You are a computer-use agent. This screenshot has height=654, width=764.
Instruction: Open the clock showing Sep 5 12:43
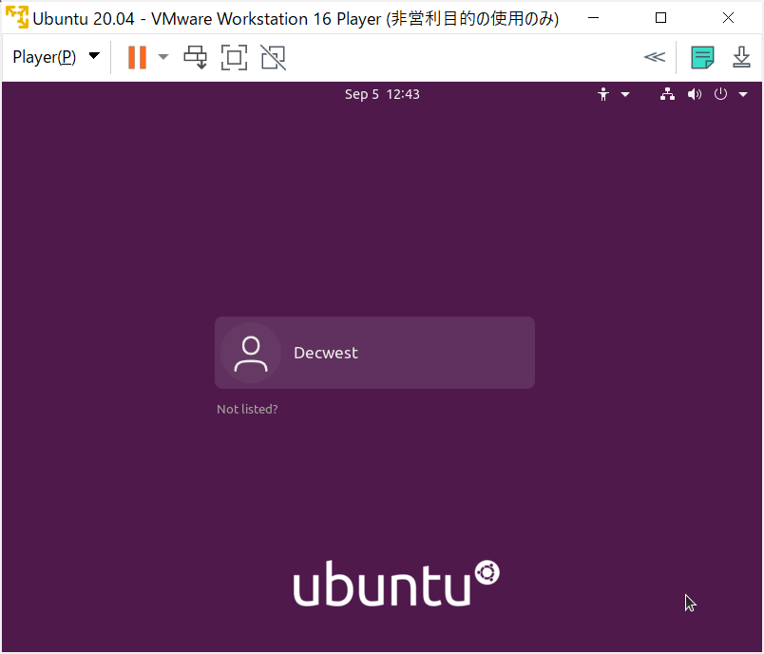point(382,94)
